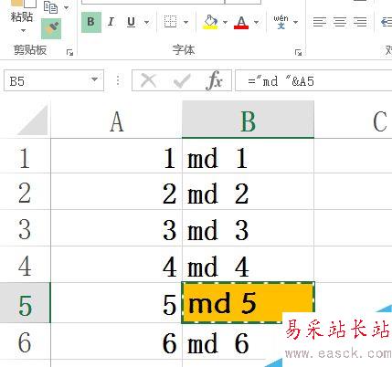Image resolution: width=392 pixels, height=367 pixels.
Task: Click the Format Painter brush
Action: (51, 28)
